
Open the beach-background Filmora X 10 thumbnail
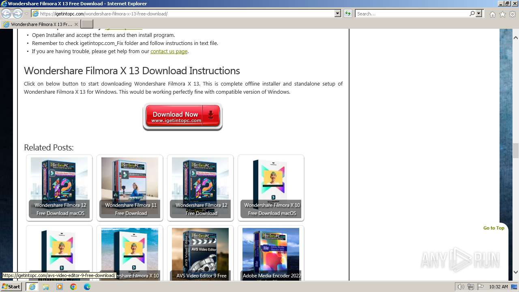tap(130, 253)
